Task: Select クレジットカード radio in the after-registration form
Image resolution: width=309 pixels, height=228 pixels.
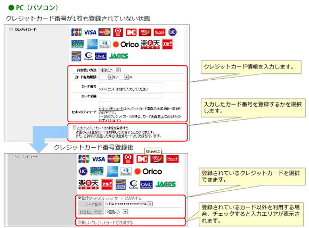Action: [x=11, y=157]
